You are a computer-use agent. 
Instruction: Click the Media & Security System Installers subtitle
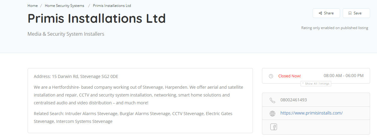coord(66,34)
